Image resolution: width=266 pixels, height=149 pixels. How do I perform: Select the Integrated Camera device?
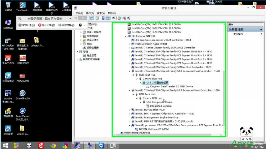[x=160, y=106]
